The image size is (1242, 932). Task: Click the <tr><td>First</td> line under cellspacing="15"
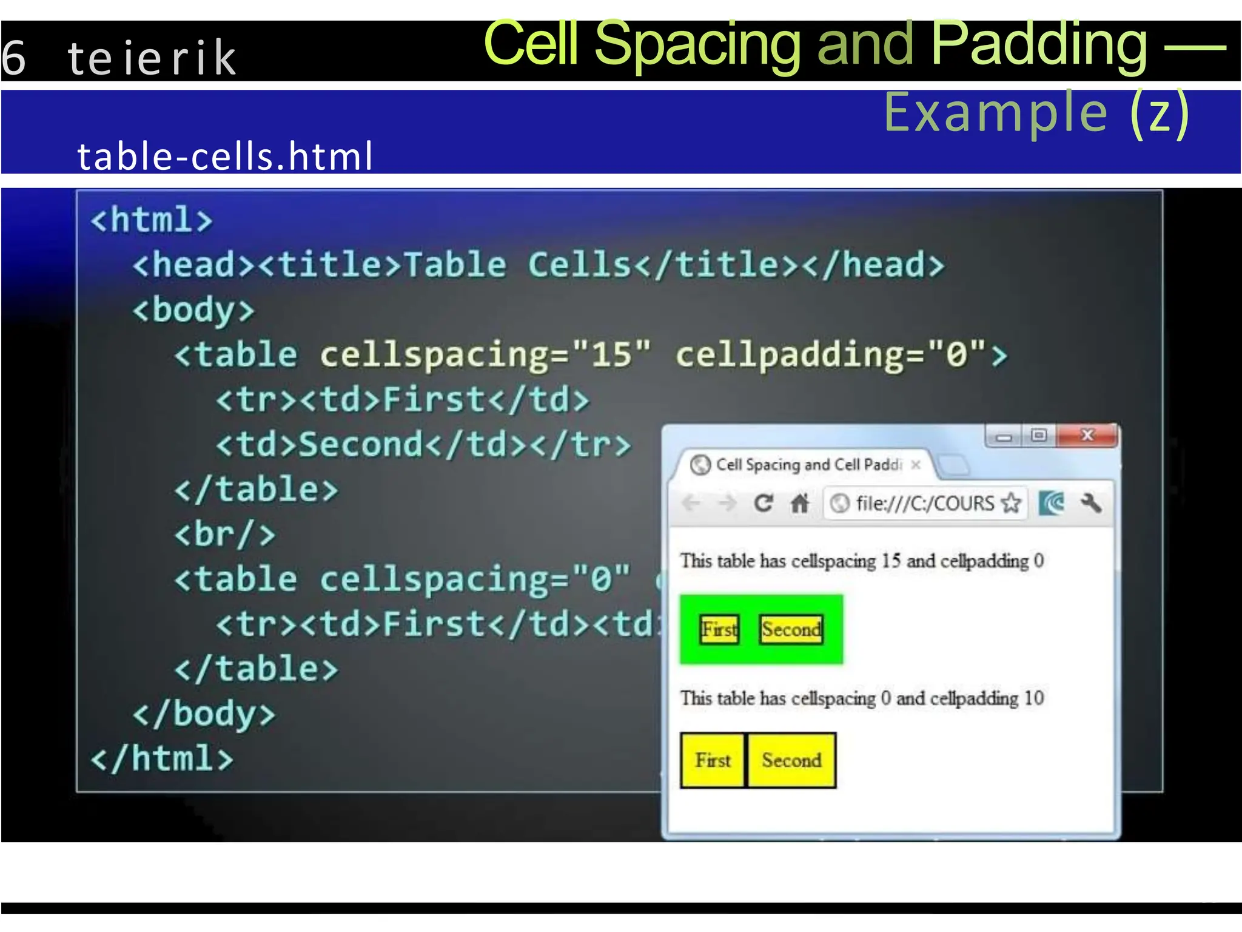pos(403,399)
